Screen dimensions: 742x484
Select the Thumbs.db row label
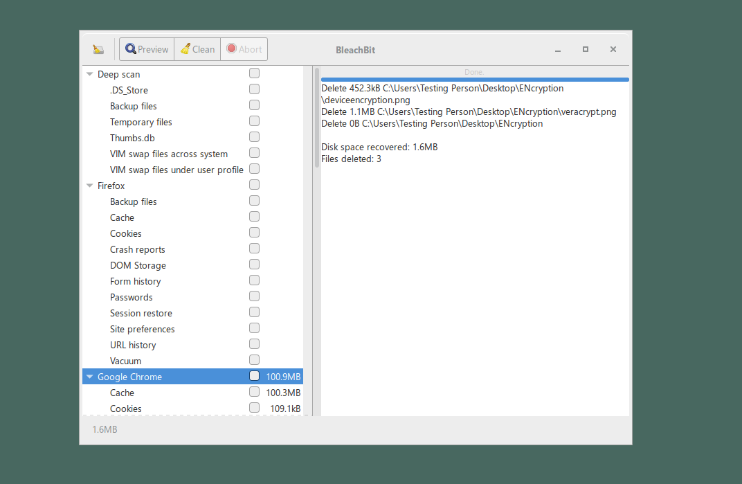click(132, 138)
